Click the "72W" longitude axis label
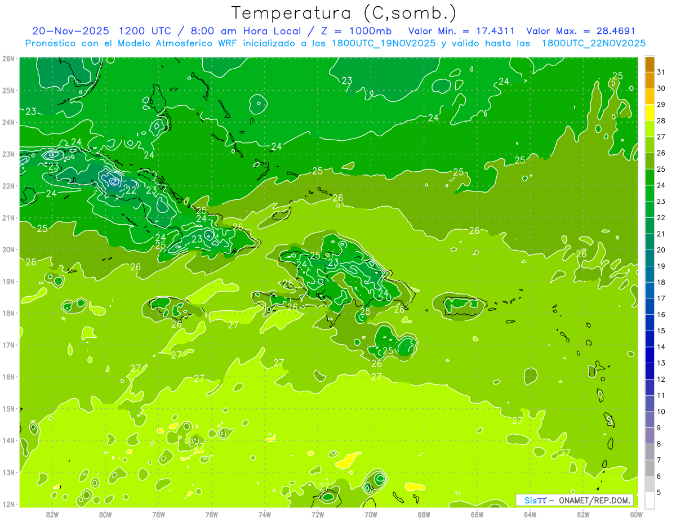This screenshot has height=522, width=676. pos(318,514)
